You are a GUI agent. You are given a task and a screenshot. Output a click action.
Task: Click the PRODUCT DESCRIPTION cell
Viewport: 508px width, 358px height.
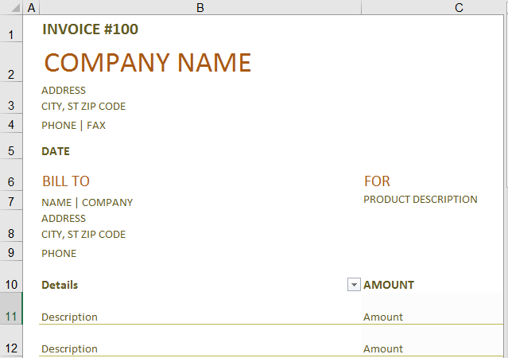click(421, 200)
